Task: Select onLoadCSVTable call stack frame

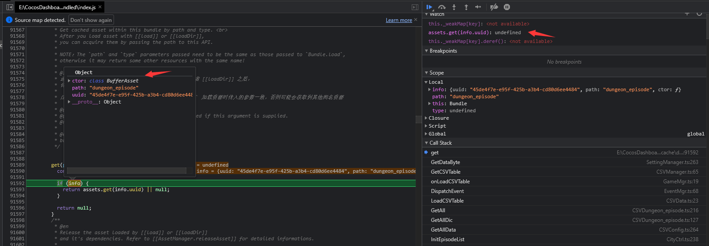Action: (x=450, y=182)
